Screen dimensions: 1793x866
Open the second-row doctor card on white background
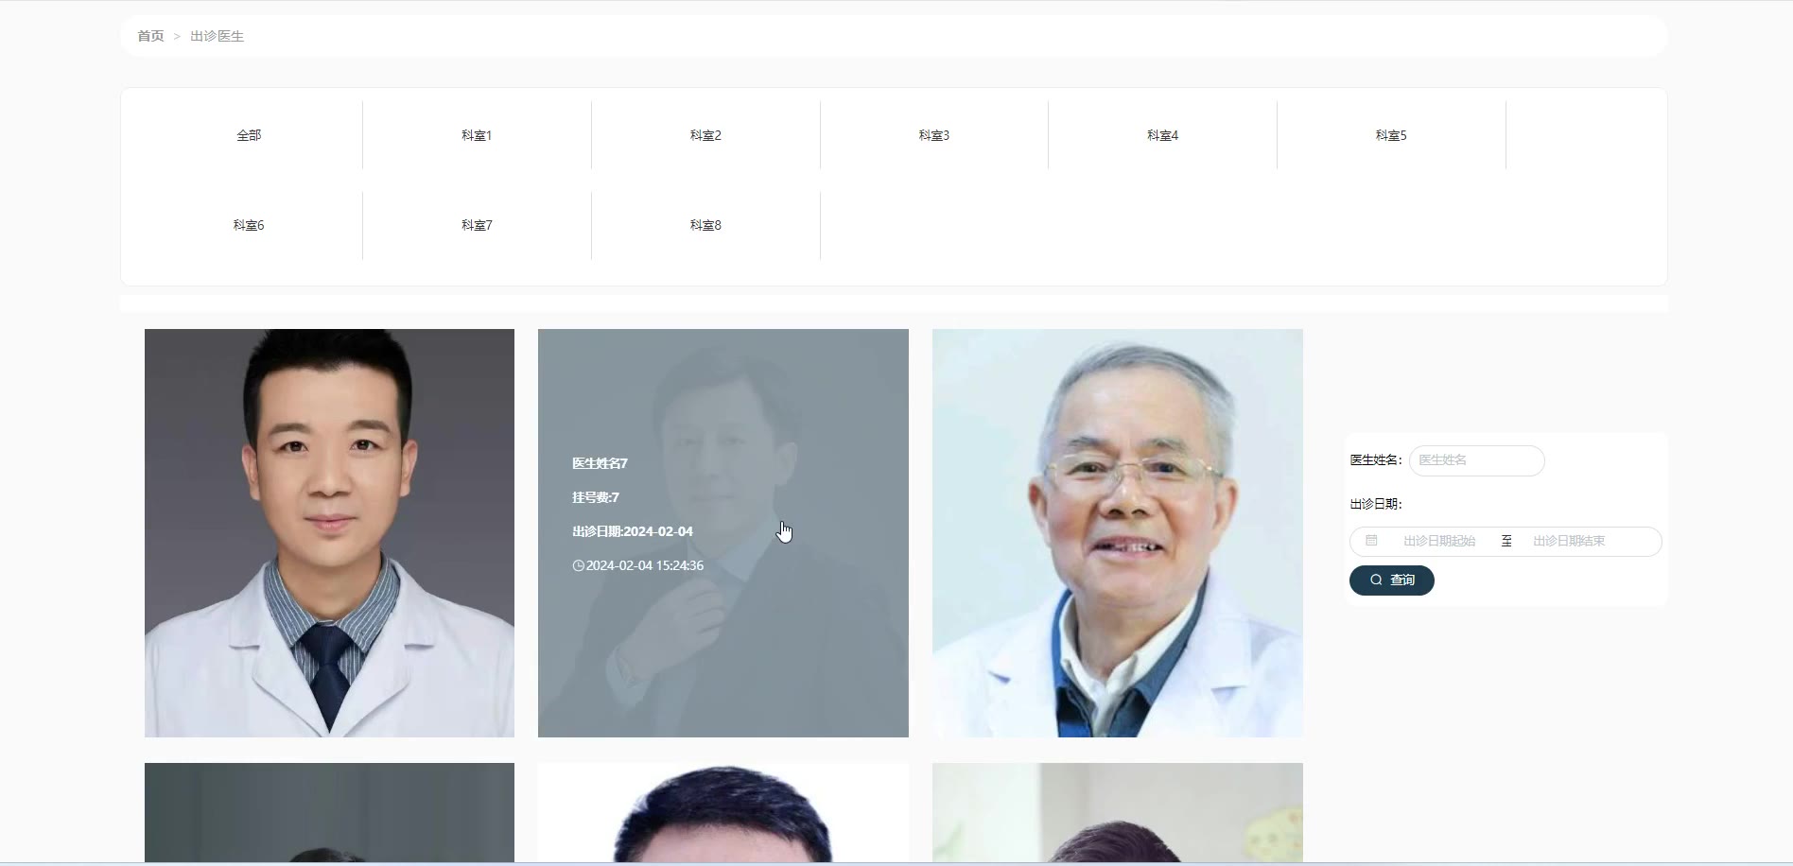(723, 813)
